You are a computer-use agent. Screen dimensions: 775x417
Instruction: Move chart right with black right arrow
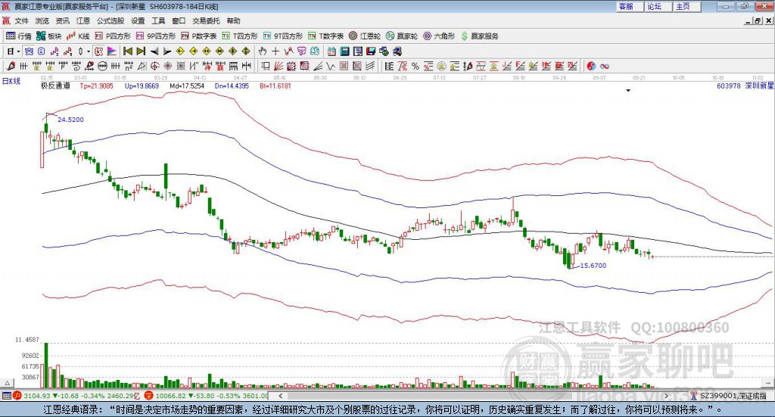[167, 51]
